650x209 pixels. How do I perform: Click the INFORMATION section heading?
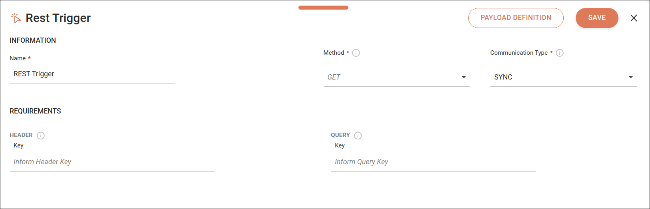33,40
